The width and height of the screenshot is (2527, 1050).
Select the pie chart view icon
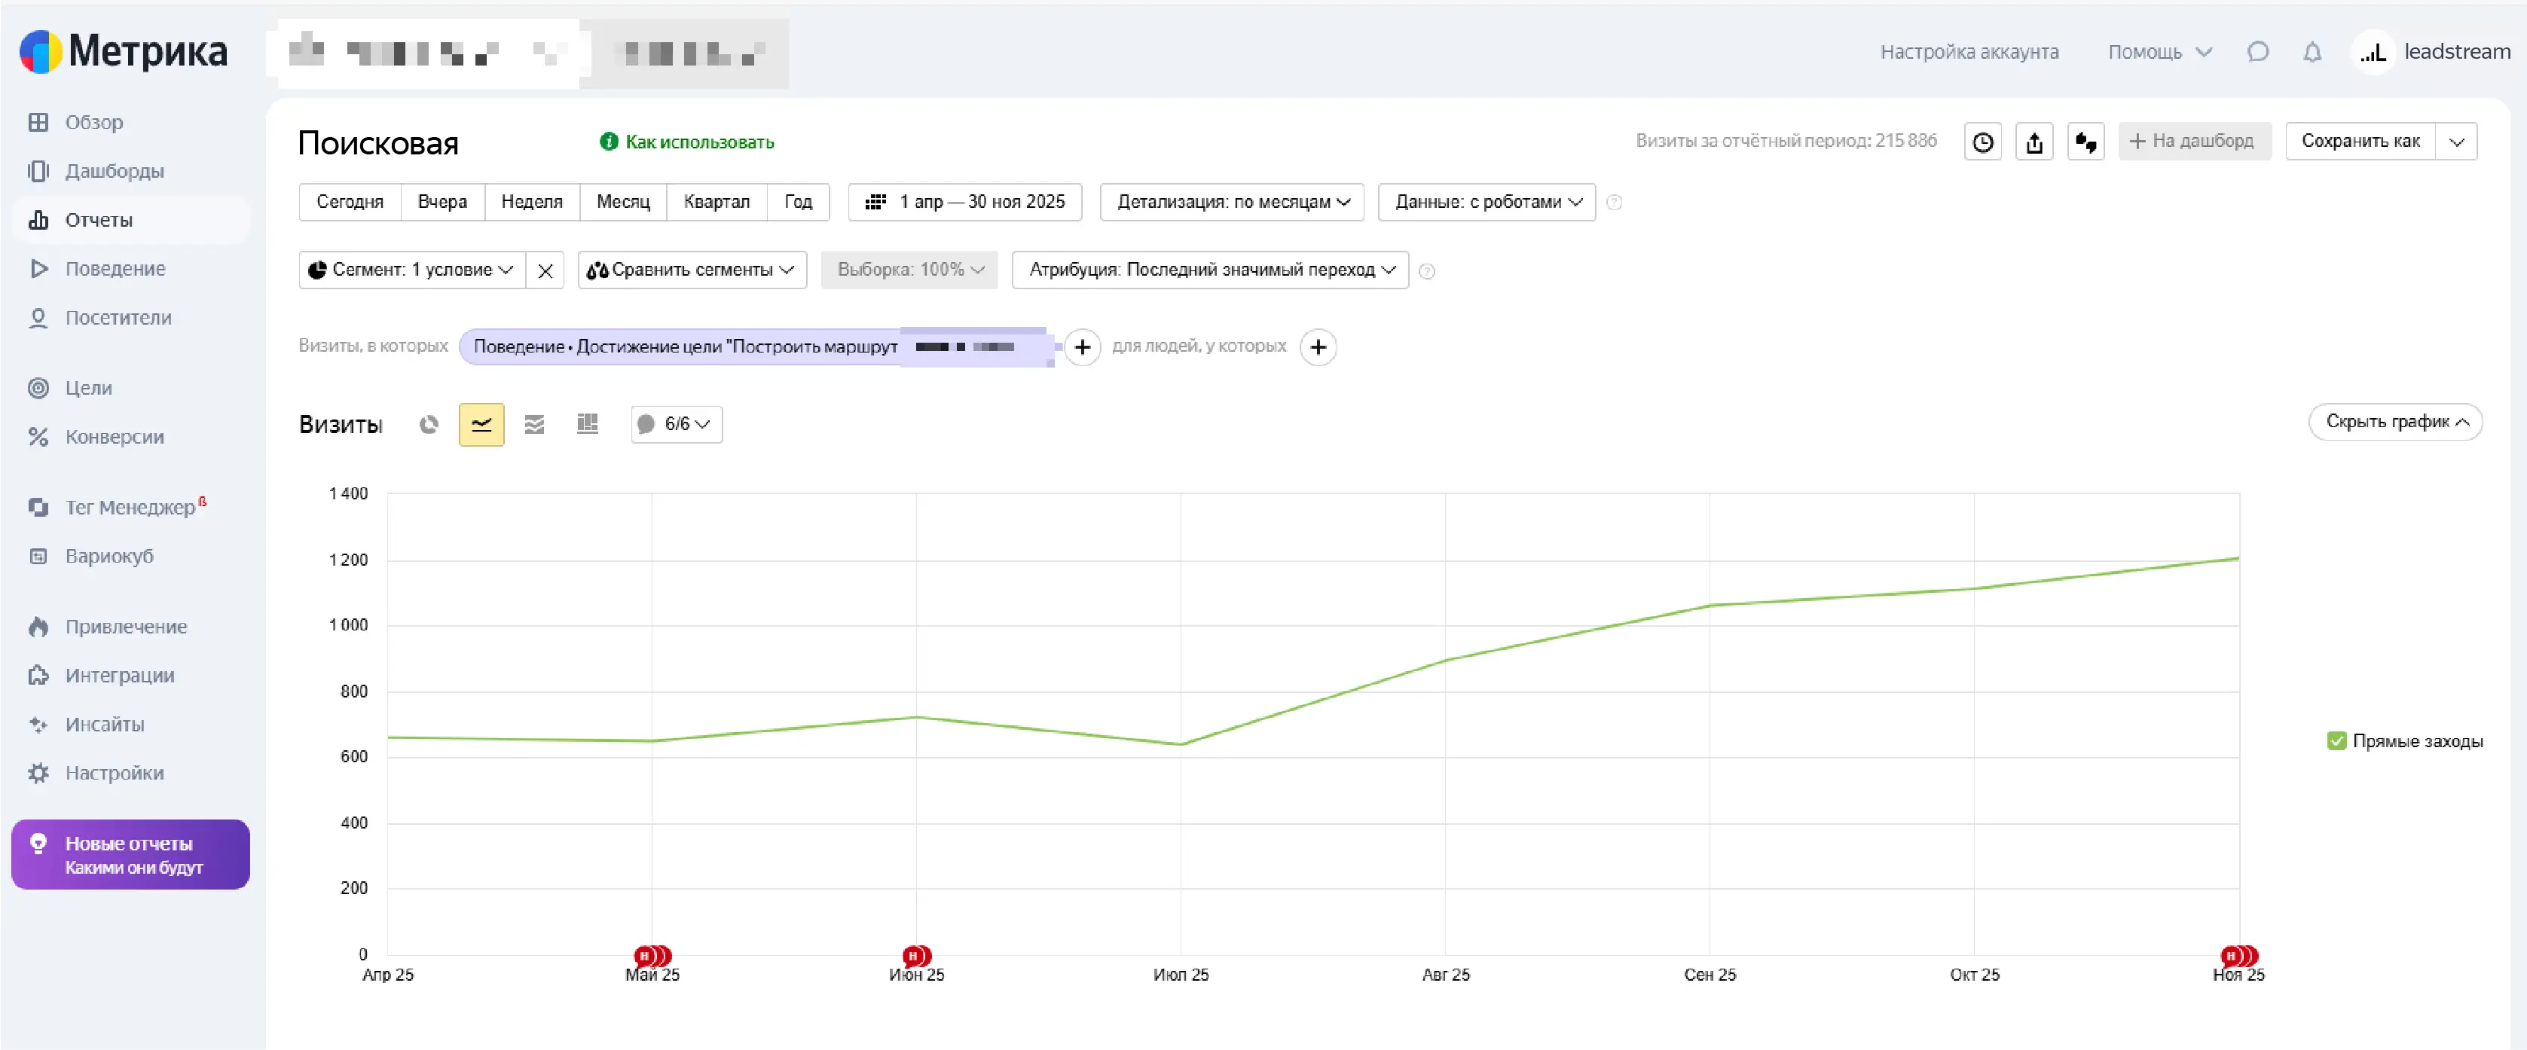tap(429, 425)
